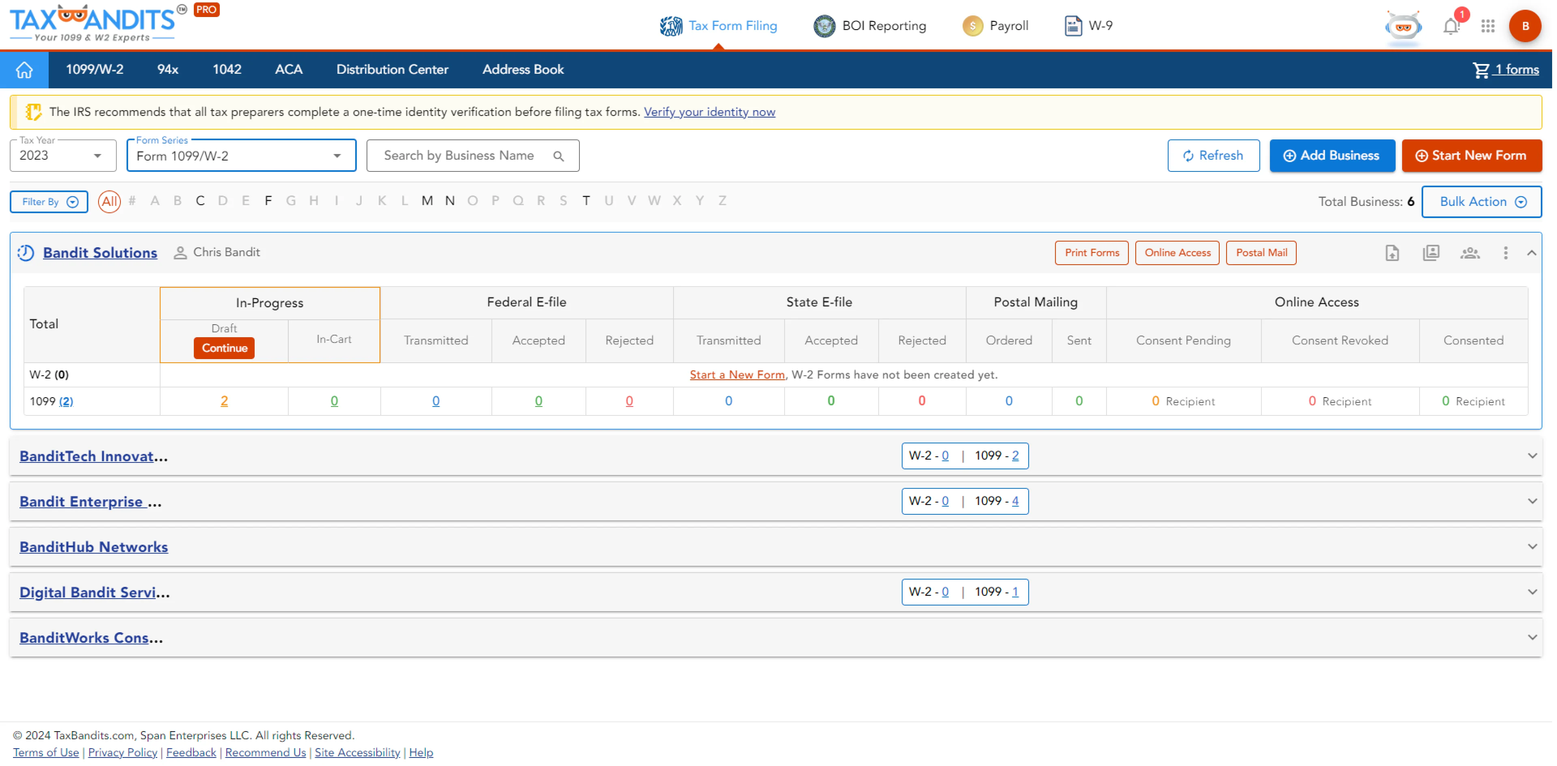
Task: Open BanditHub Networks business link
Action: (x=93, y=547)
